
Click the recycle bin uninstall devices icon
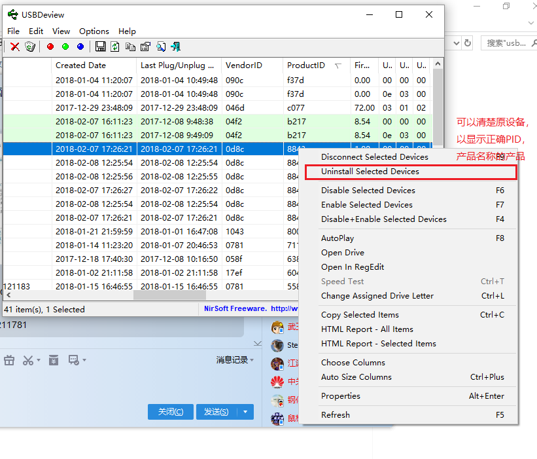[30, 46]
